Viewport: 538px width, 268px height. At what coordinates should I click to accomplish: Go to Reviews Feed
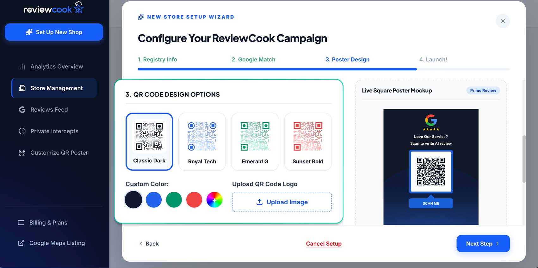click(x=54, y=110)
